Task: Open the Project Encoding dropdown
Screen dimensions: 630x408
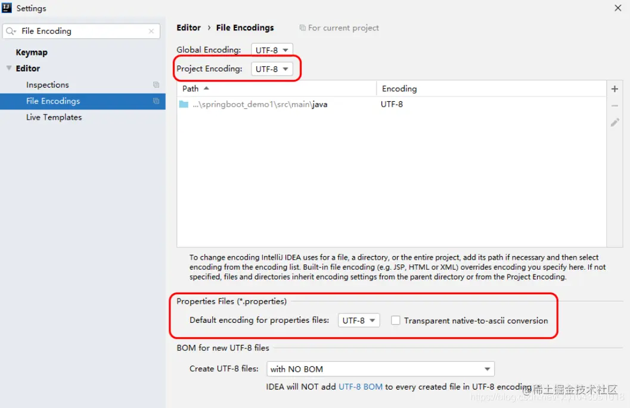Action: click(272, 69)
